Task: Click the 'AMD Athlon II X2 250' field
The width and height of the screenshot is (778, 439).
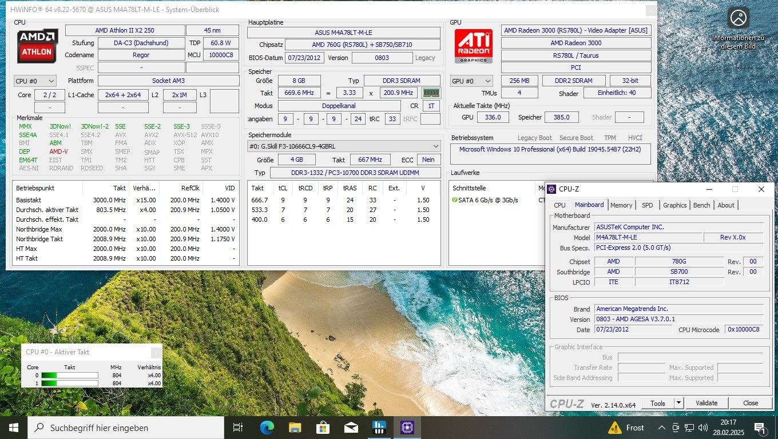Action: pos(125,30)
